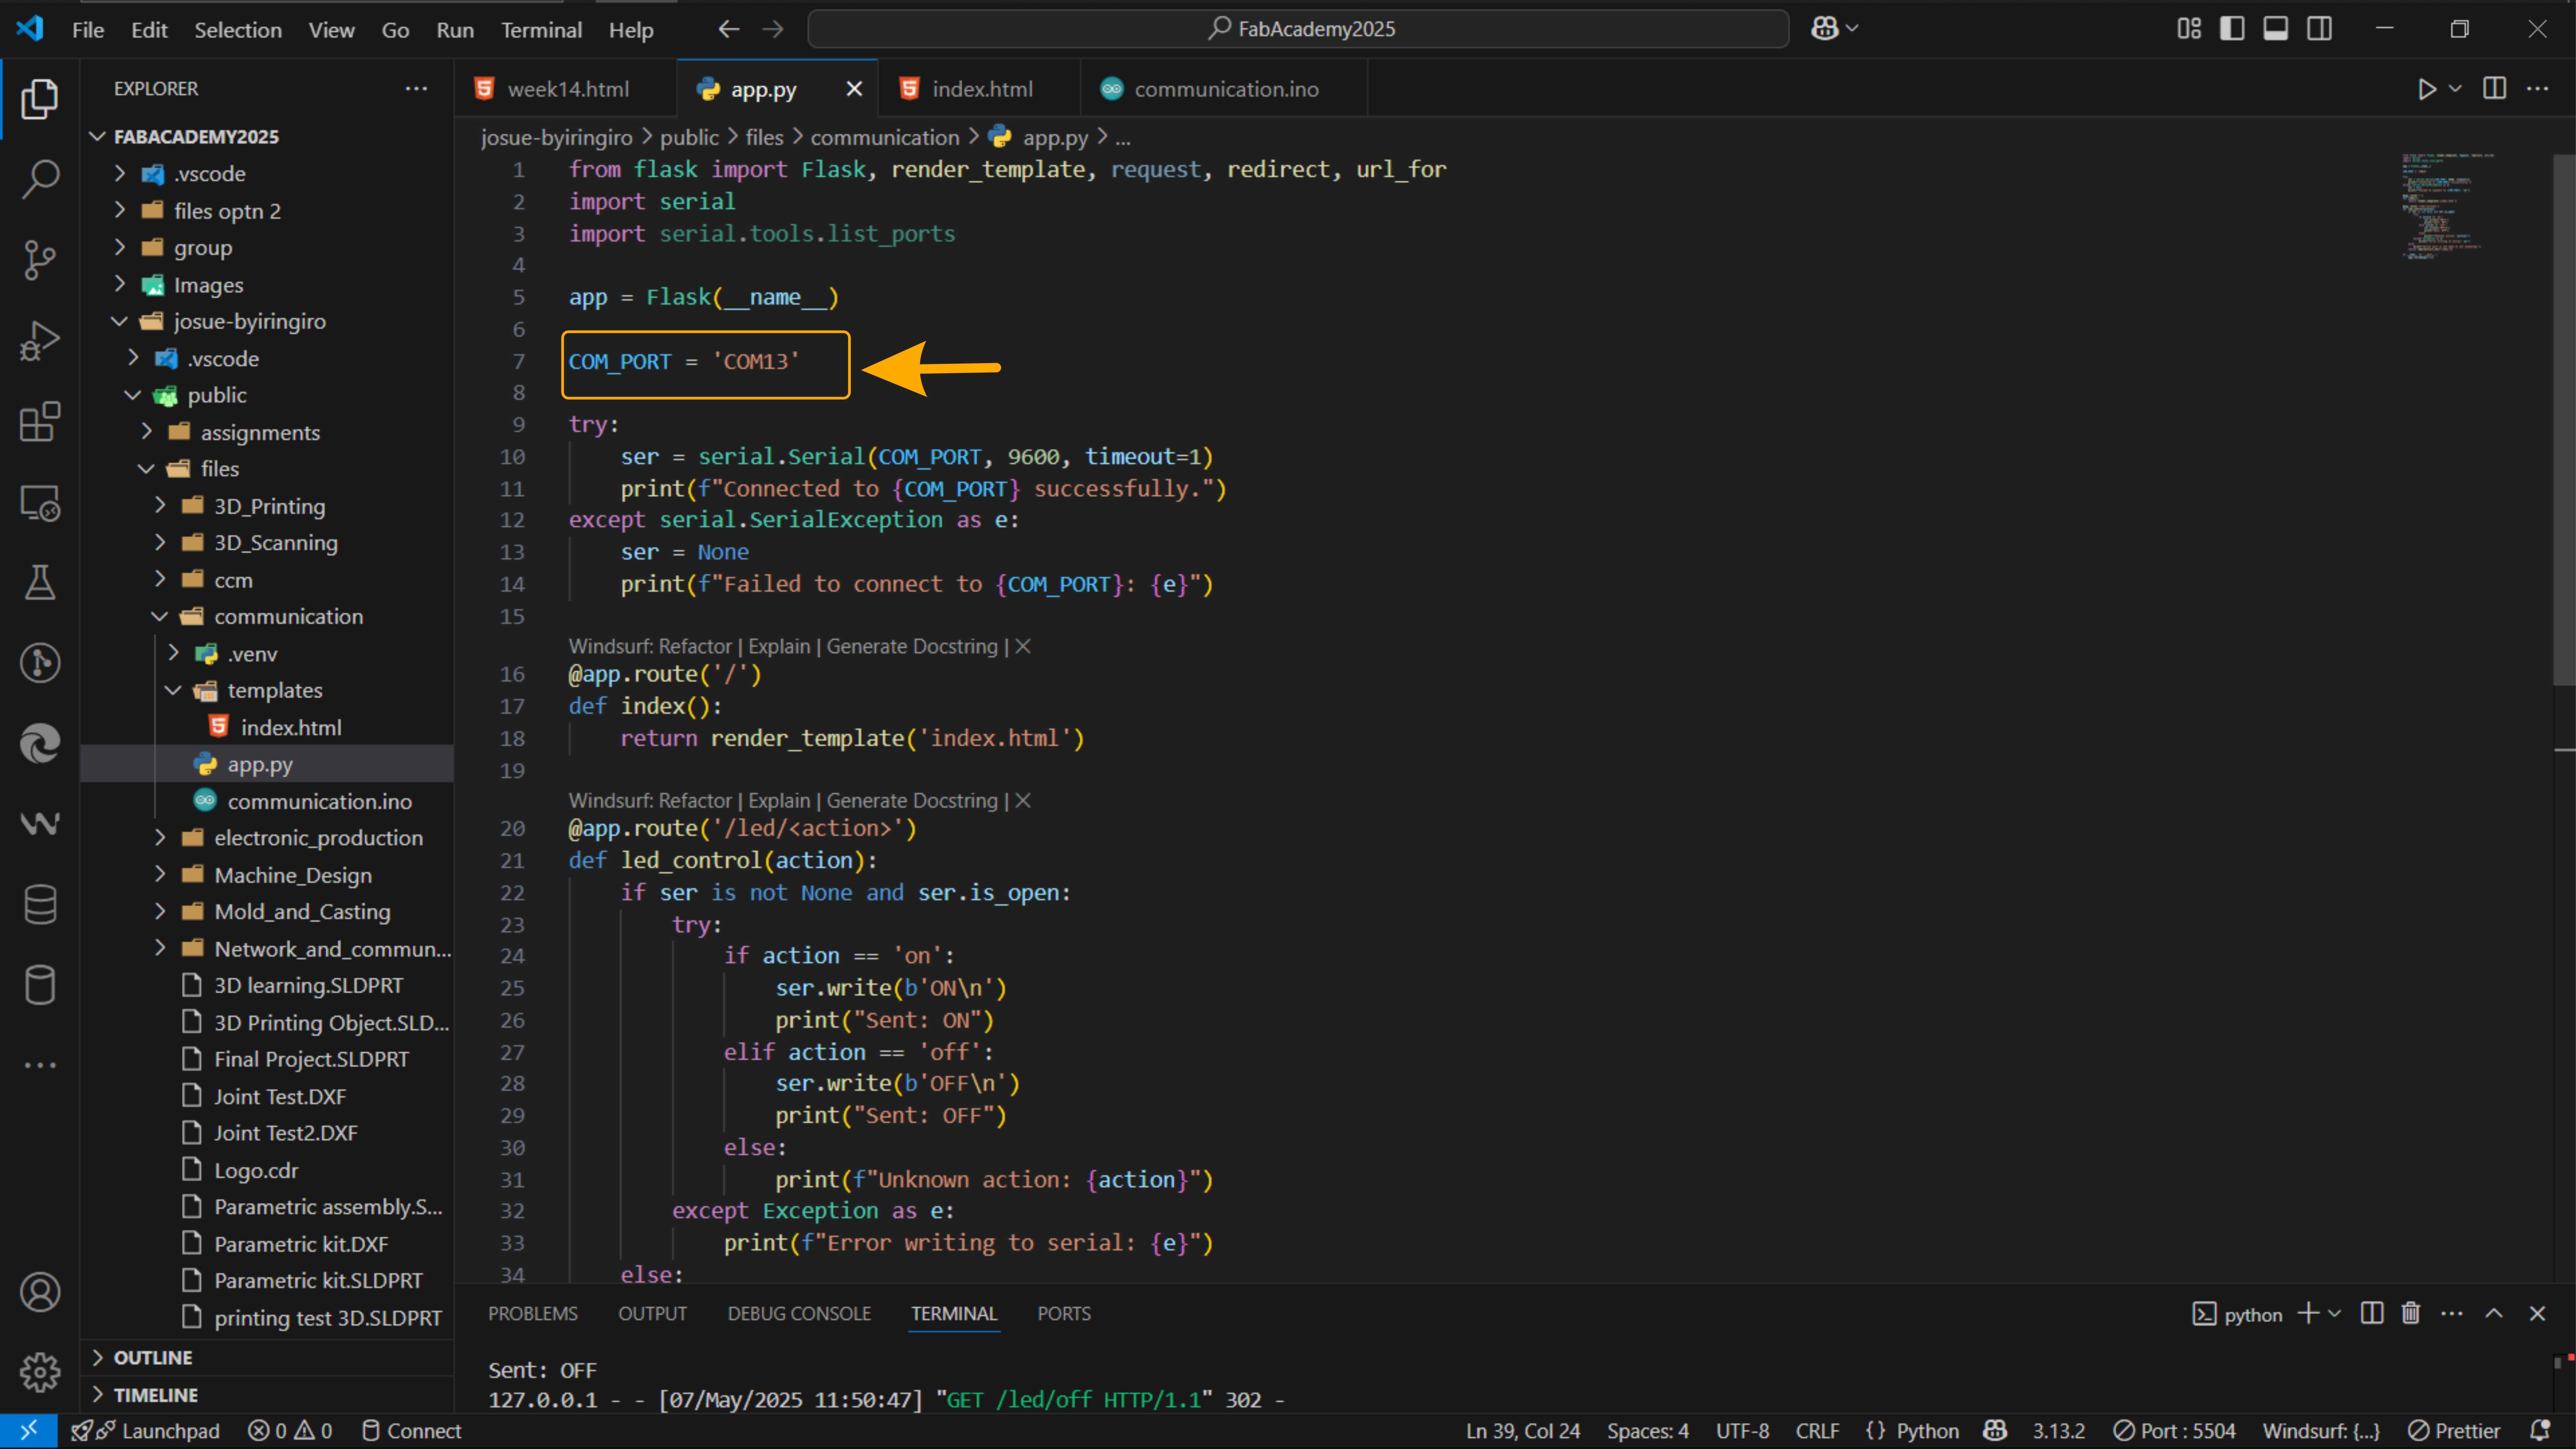Click the FabAcademy2025 command center search

point(1298,29)
